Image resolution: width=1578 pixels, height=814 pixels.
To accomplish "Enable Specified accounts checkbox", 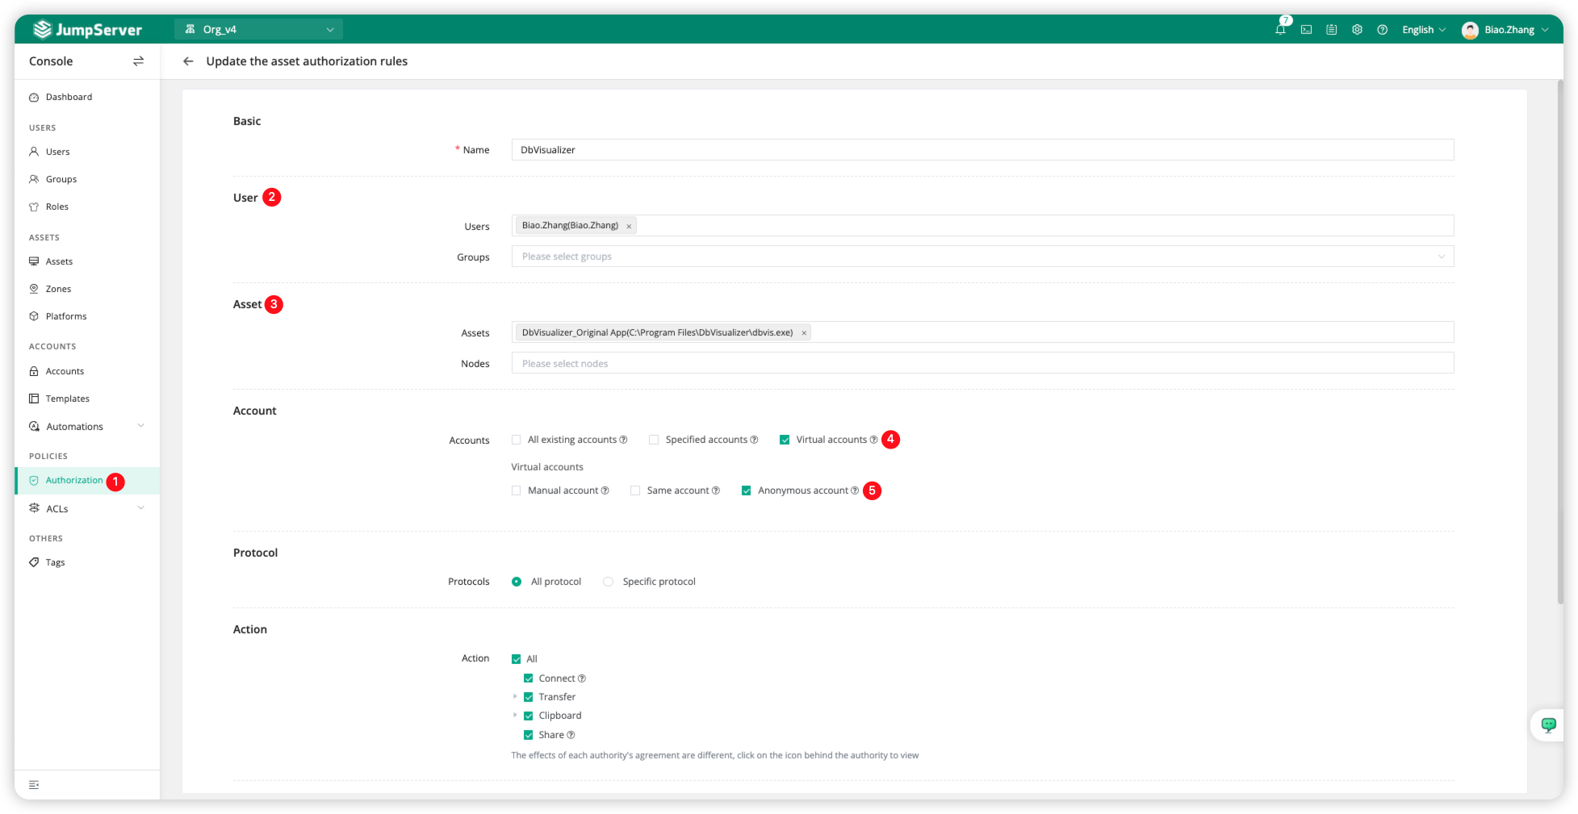I will point(654,440).
